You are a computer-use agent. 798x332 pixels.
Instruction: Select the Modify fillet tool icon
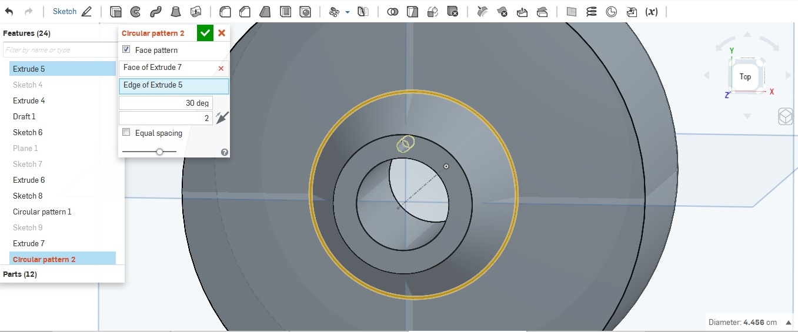(x=482, y=12)
